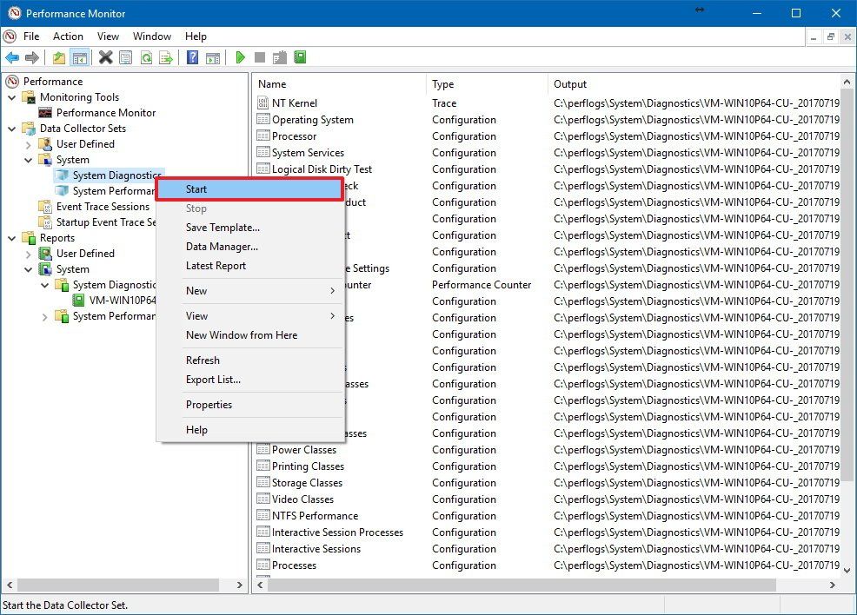Open the New submenu in the context menu

point(196,291)
